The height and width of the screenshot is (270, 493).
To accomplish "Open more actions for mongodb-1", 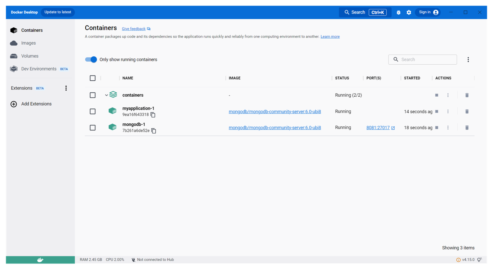I will (448, 128).
